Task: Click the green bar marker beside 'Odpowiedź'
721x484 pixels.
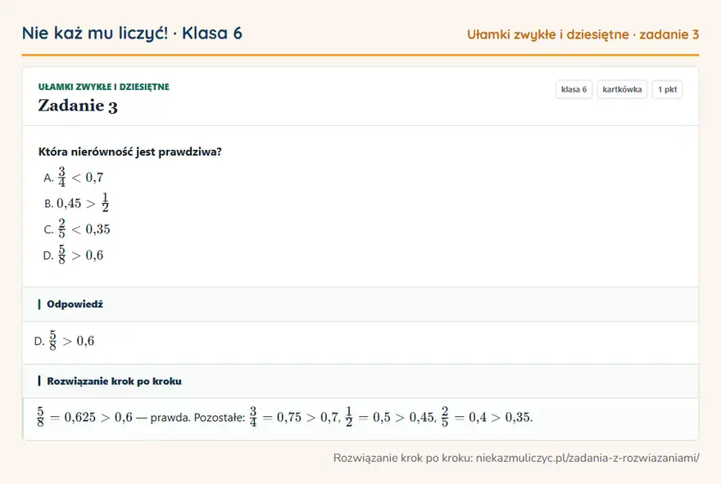Action: 39,305
